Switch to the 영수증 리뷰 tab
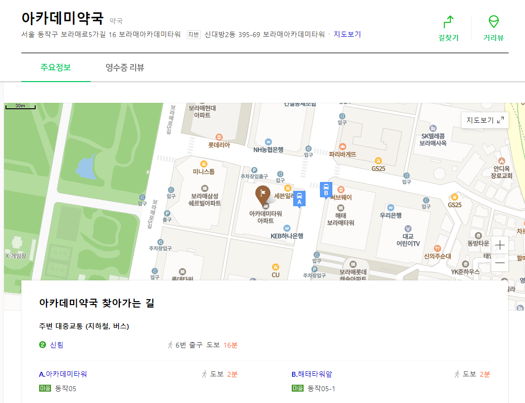This screenshot has height=403, width=525. pyautogui.click(x=124, y=68)
